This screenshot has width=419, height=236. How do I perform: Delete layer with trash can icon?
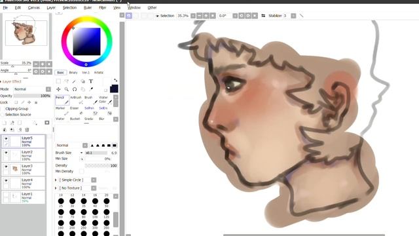(x=27, y=130)
